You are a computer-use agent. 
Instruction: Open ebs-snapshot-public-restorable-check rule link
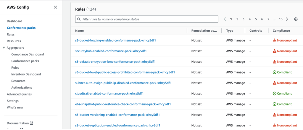click(x=123, y=104)
